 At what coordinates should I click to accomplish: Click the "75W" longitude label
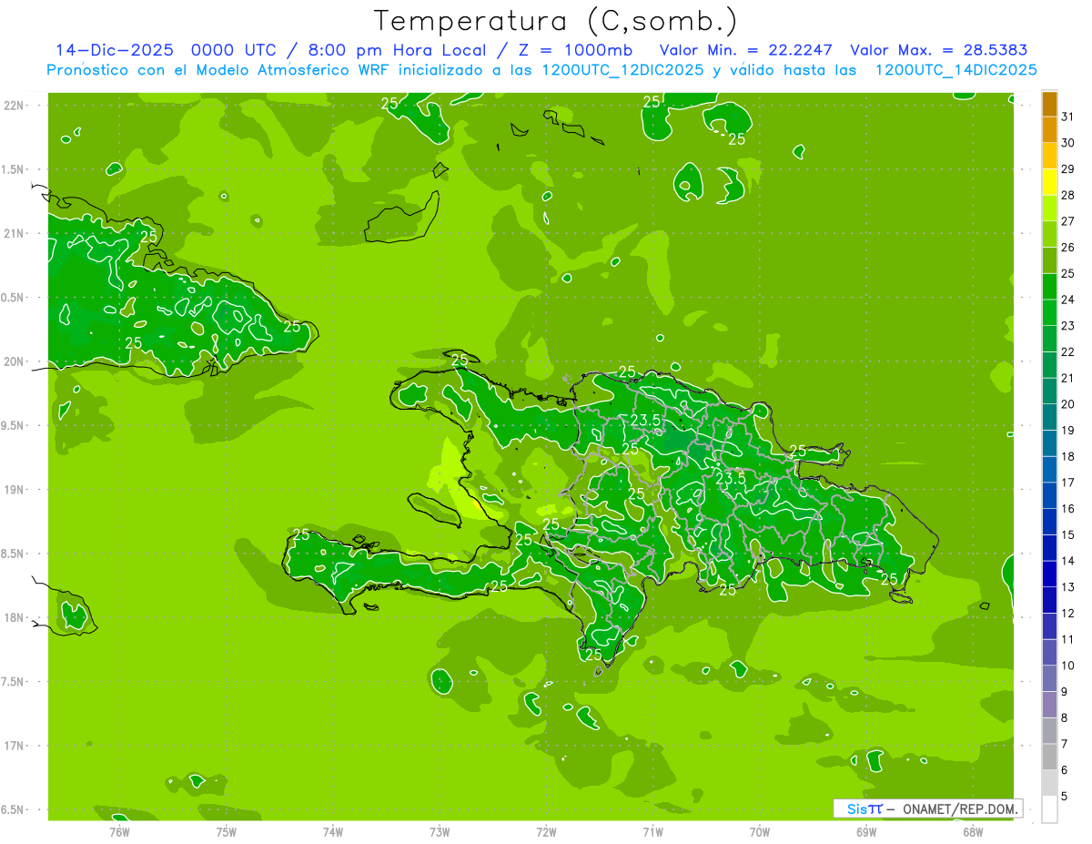(227, 831)
